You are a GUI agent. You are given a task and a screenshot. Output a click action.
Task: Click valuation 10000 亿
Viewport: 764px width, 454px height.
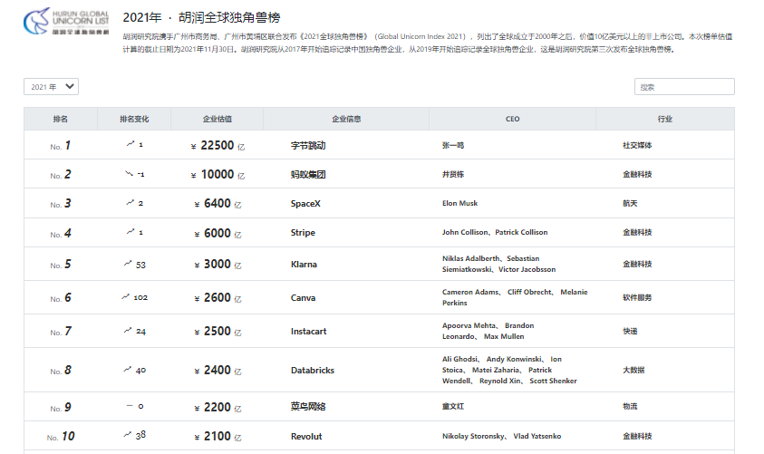[218, 174]
